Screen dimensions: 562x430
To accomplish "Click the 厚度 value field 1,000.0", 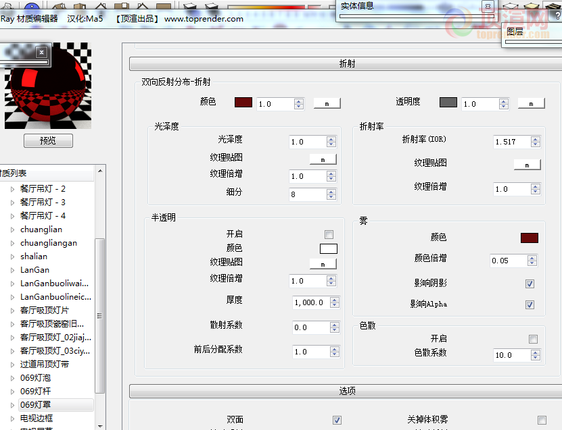I will (x=310, y=302).
